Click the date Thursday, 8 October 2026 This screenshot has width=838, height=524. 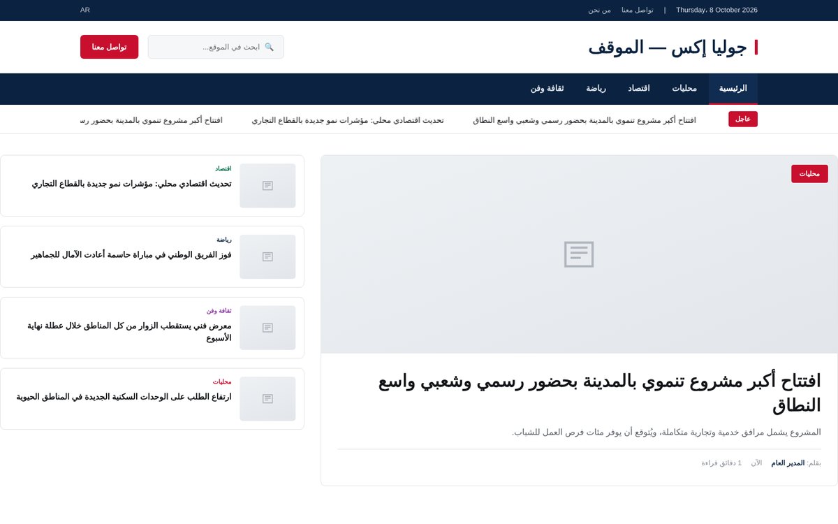716,10
